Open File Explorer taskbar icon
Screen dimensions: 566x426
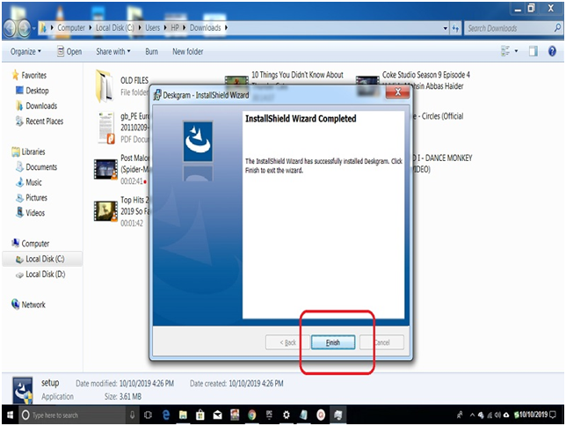click(183, 415)
